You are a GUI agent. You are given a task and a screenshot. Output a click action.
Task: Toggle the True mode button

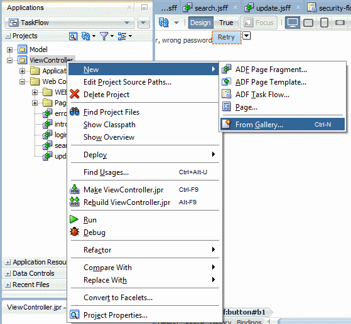point(226,23)
